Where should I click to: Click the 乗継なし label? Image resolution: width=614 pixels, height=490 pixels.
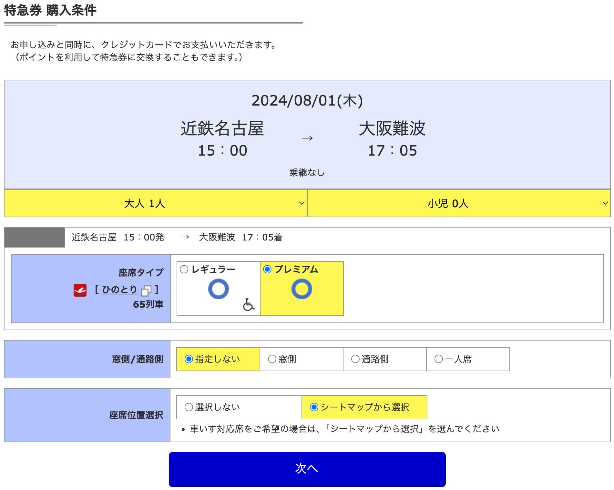[307, 172]
